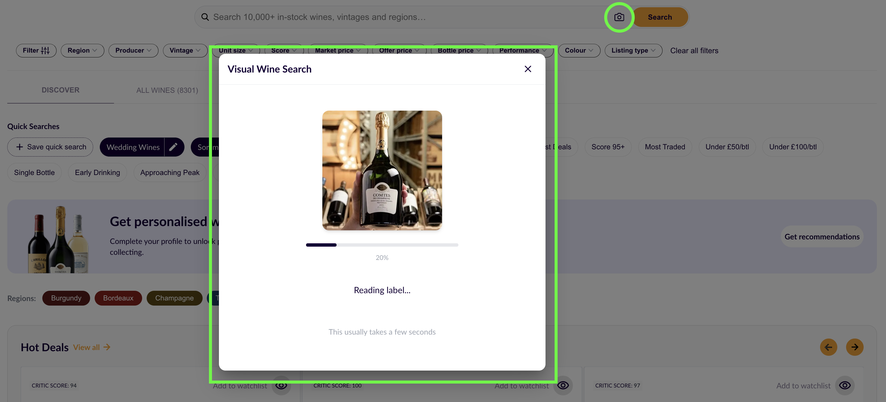
Task: Select the DISCOVER tab
Action: pyautogui.click(x=60, y=90)
